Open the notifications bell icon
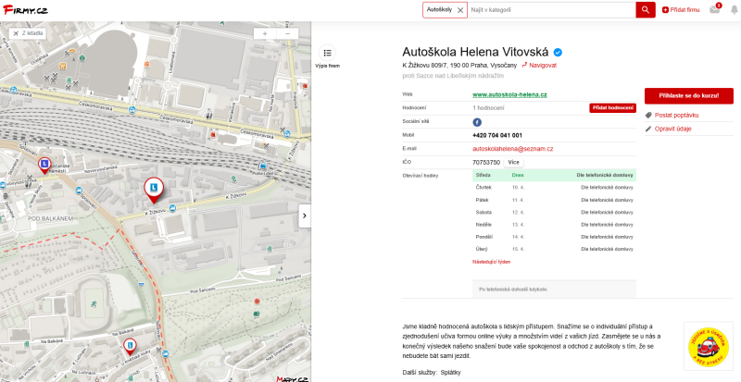Screen dimensions: 741x382 click(x=734, y=10)
